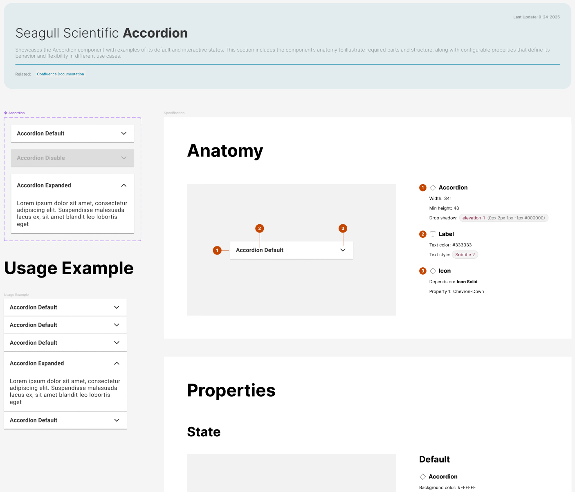Click the Anatomy heading
The image size is (575, 492).
[225, 151]
